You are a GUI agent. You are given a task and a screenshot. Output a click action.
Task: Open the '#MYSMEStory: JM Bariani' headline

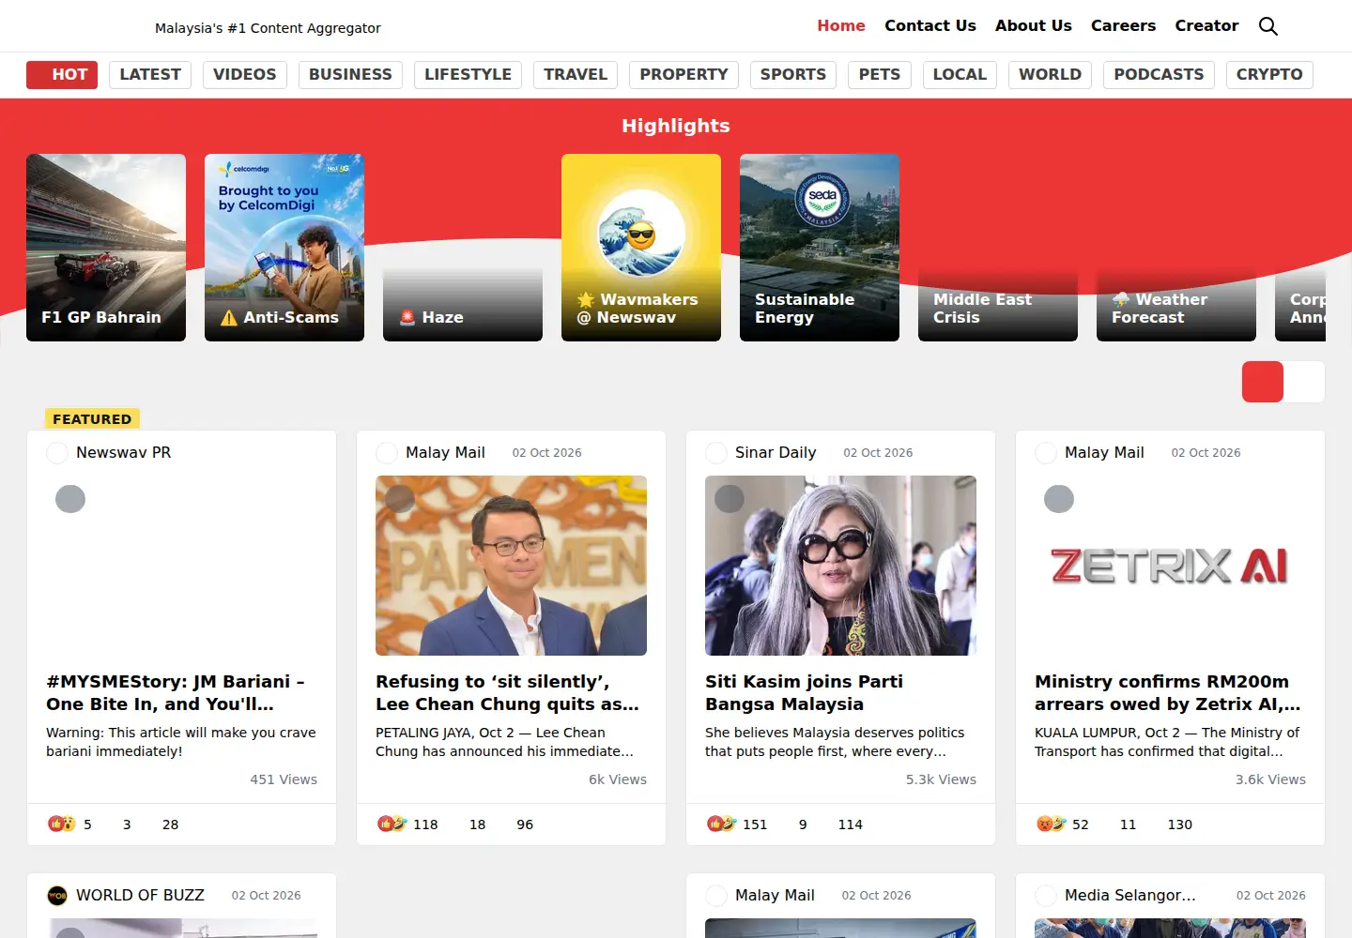click(176, 693)
